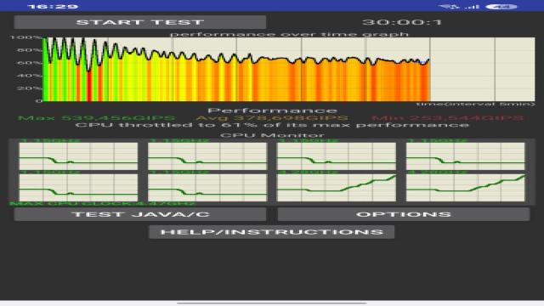
Task: Click the cellular signal bars icon
Action: [471, 7]
